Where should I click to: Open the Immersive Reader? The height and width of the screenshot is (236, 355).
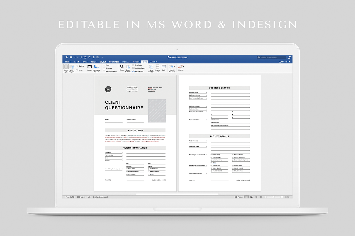point(96,67)
